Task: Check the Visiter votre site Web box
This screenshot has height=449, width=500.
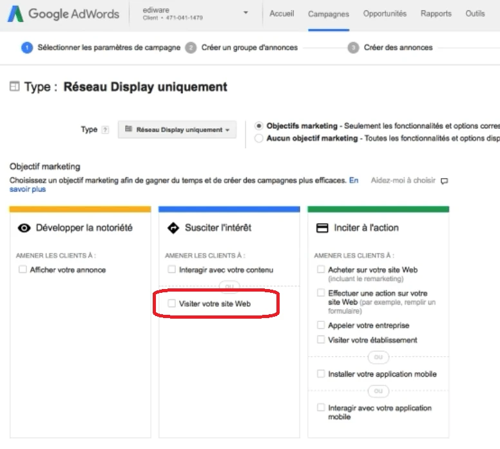Action: pos(171,303)
